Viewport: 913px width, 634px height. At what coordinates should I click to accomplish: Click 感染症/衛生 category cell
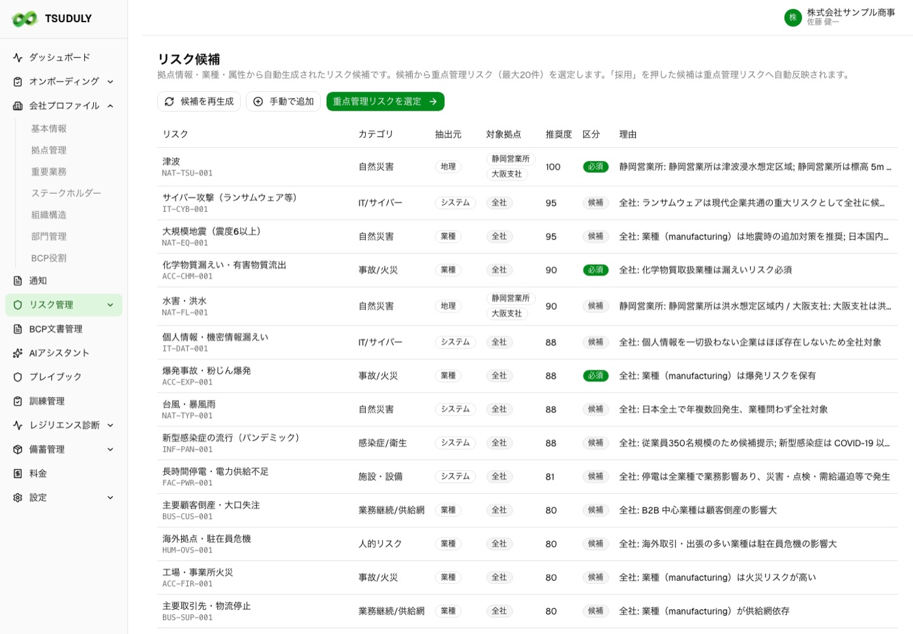tap(382, 444)
